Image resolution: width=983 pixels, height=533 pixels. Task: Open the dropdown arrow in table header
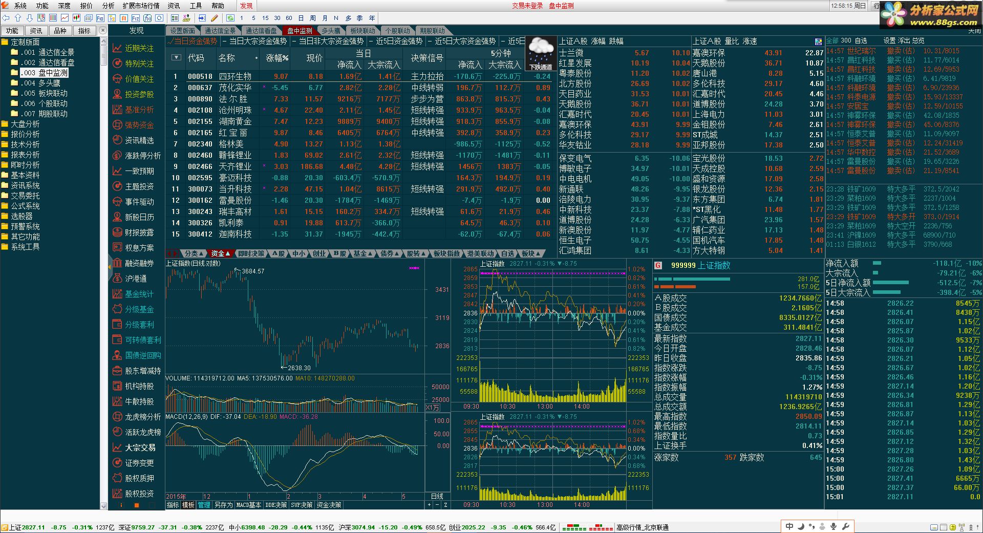pyautogui.click(x=176, y=57)
